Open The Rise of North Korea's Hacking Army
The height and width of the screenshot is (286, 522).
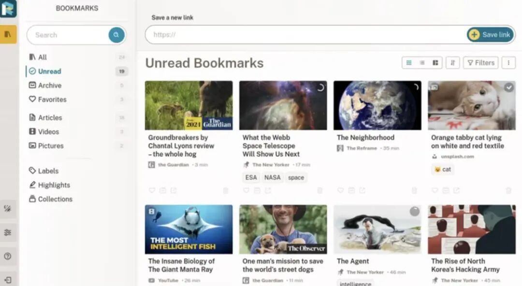click(465, 265)
